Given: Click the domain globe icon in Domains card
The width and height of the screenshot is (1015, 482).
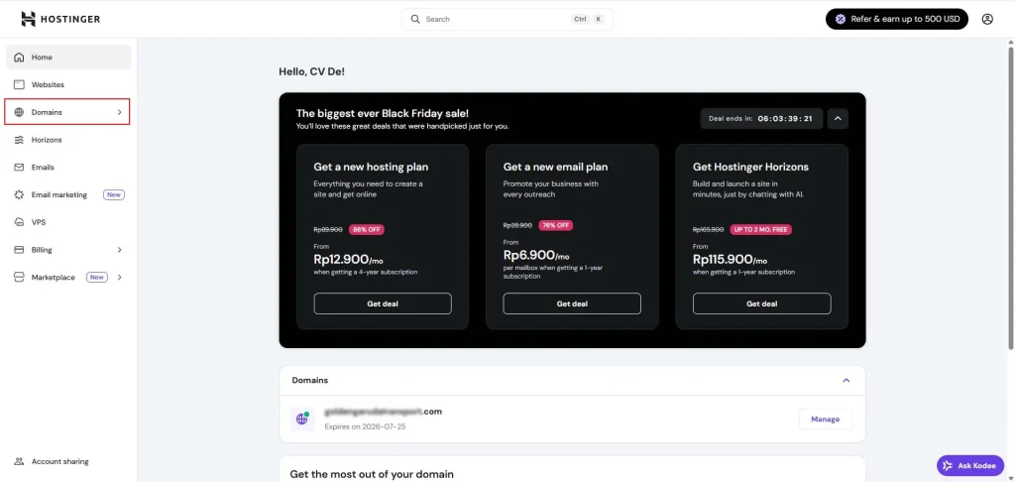Looking at the screenshot, I should coord(304,419).
